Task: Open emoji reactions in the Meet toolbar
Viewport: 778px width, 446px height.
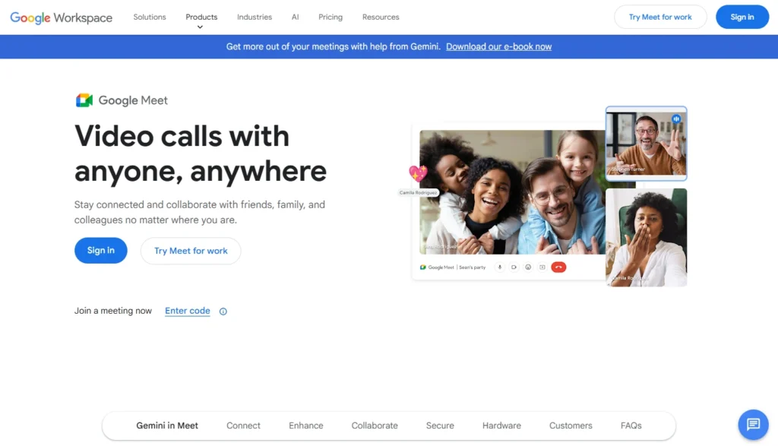Action: click(x=528, y=267)
